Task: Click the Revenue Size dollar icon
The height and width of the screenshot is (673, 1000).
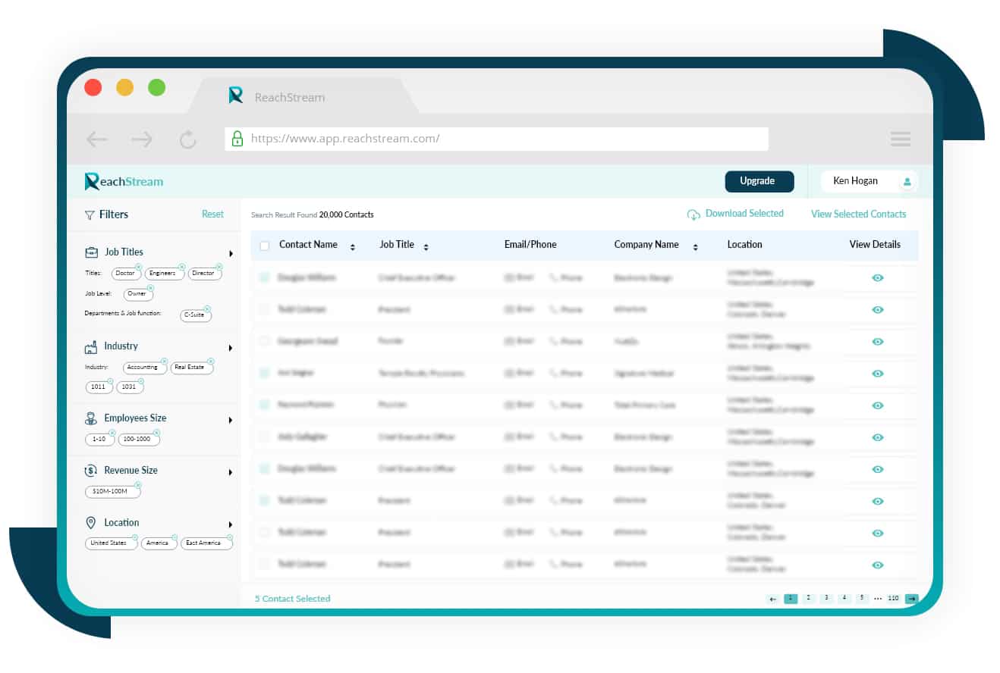Action: [x=91, y=471]
